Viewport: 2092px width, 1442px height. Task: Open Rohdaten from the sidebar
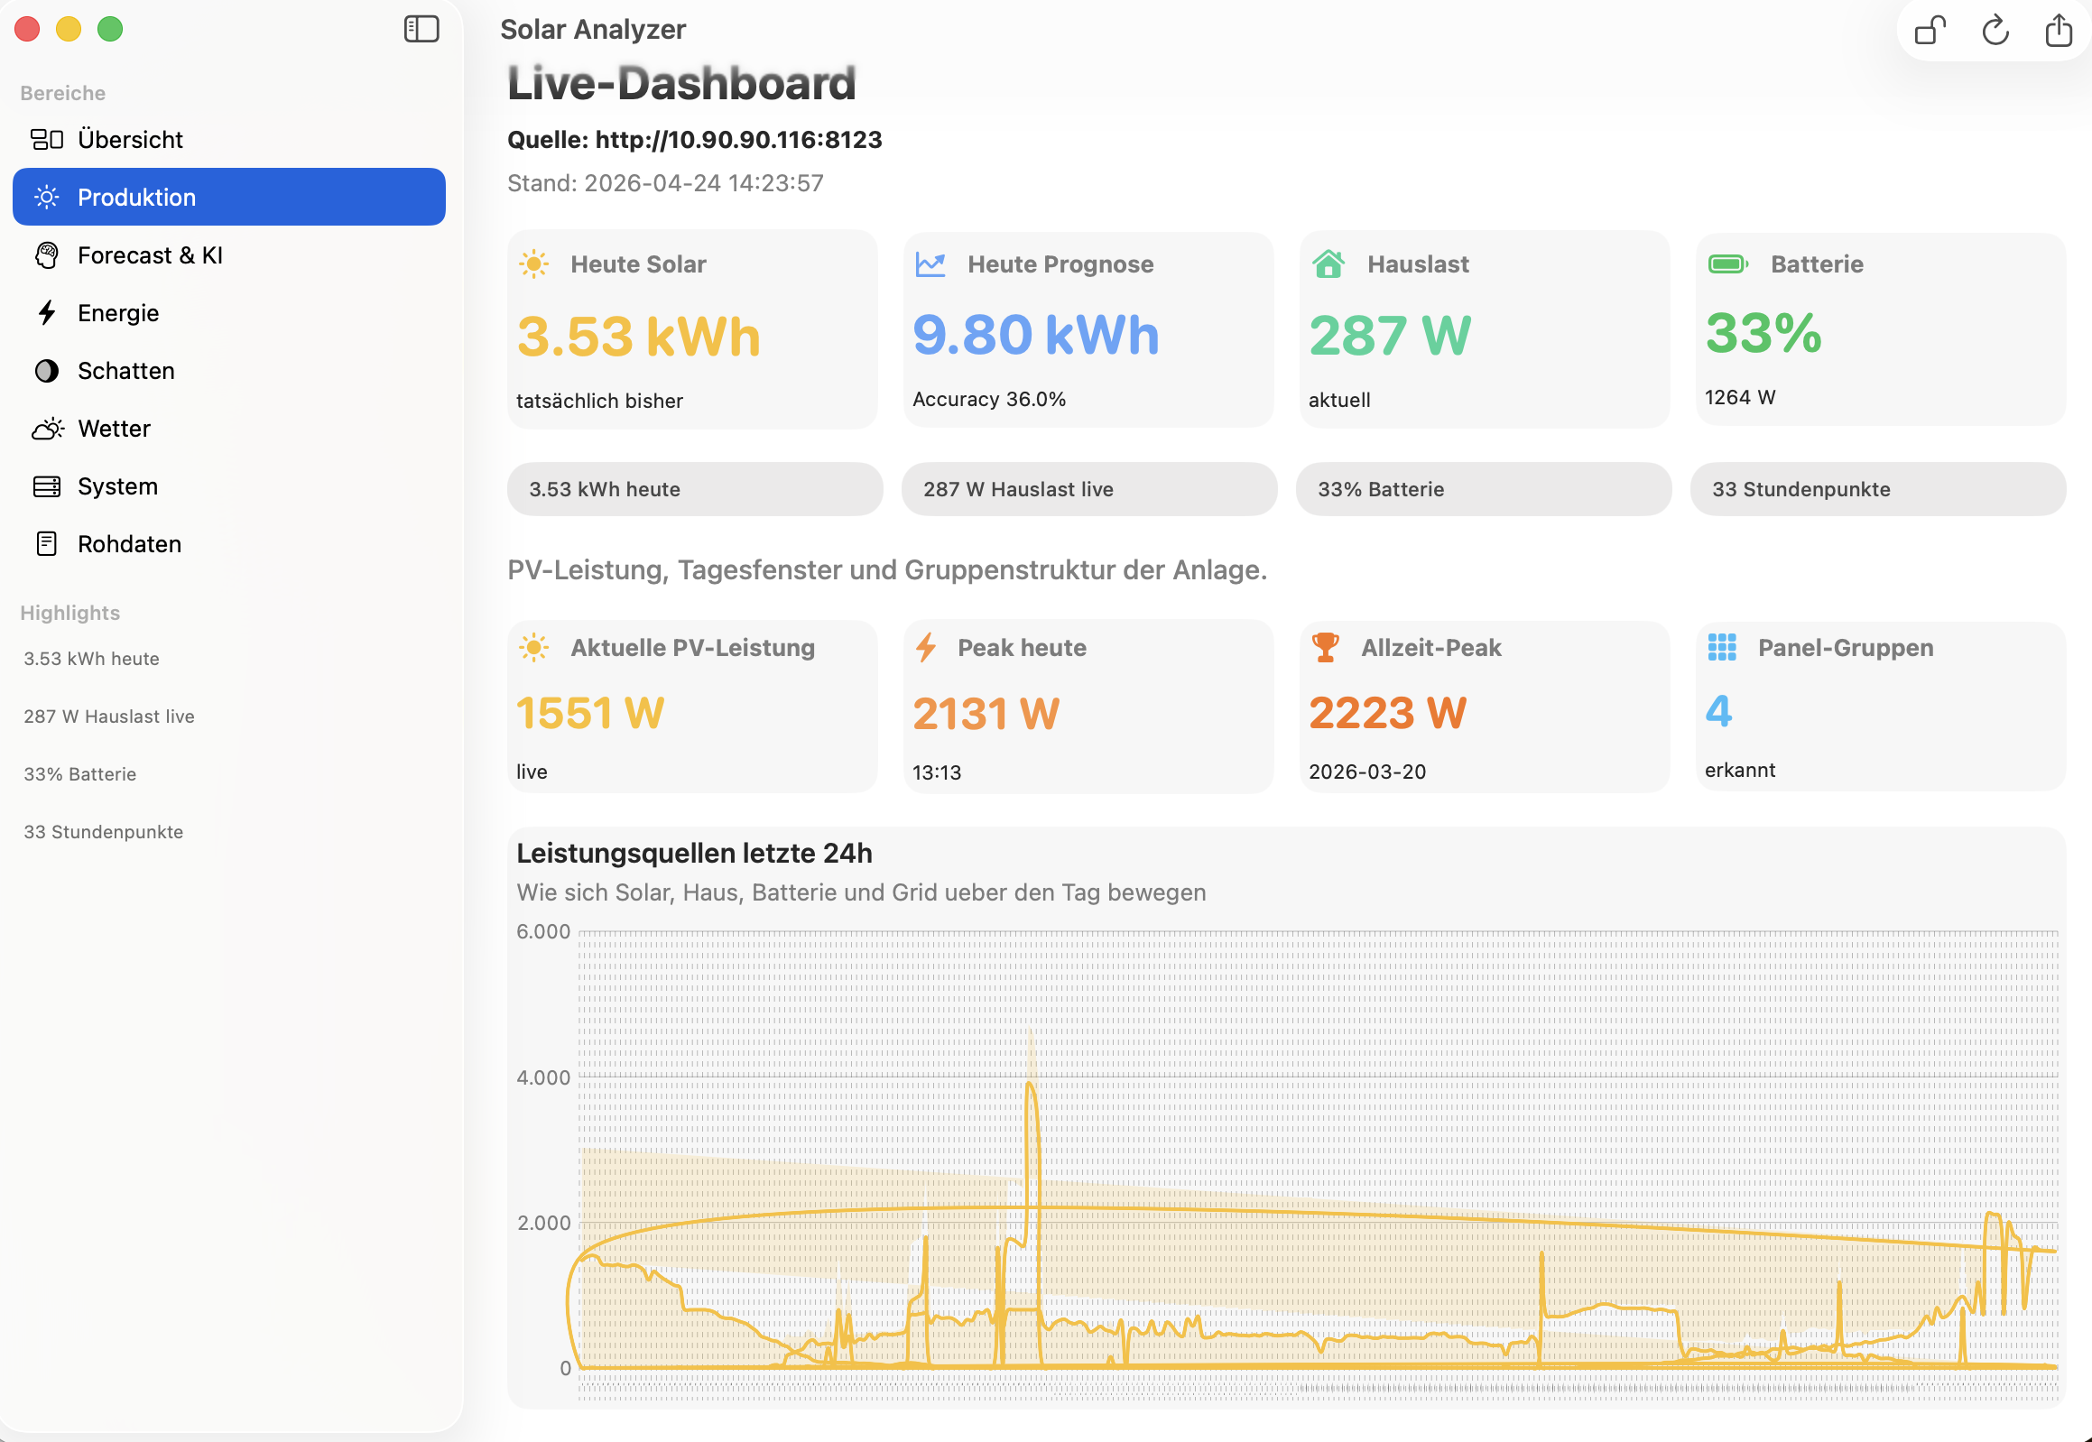pos(129,544)
